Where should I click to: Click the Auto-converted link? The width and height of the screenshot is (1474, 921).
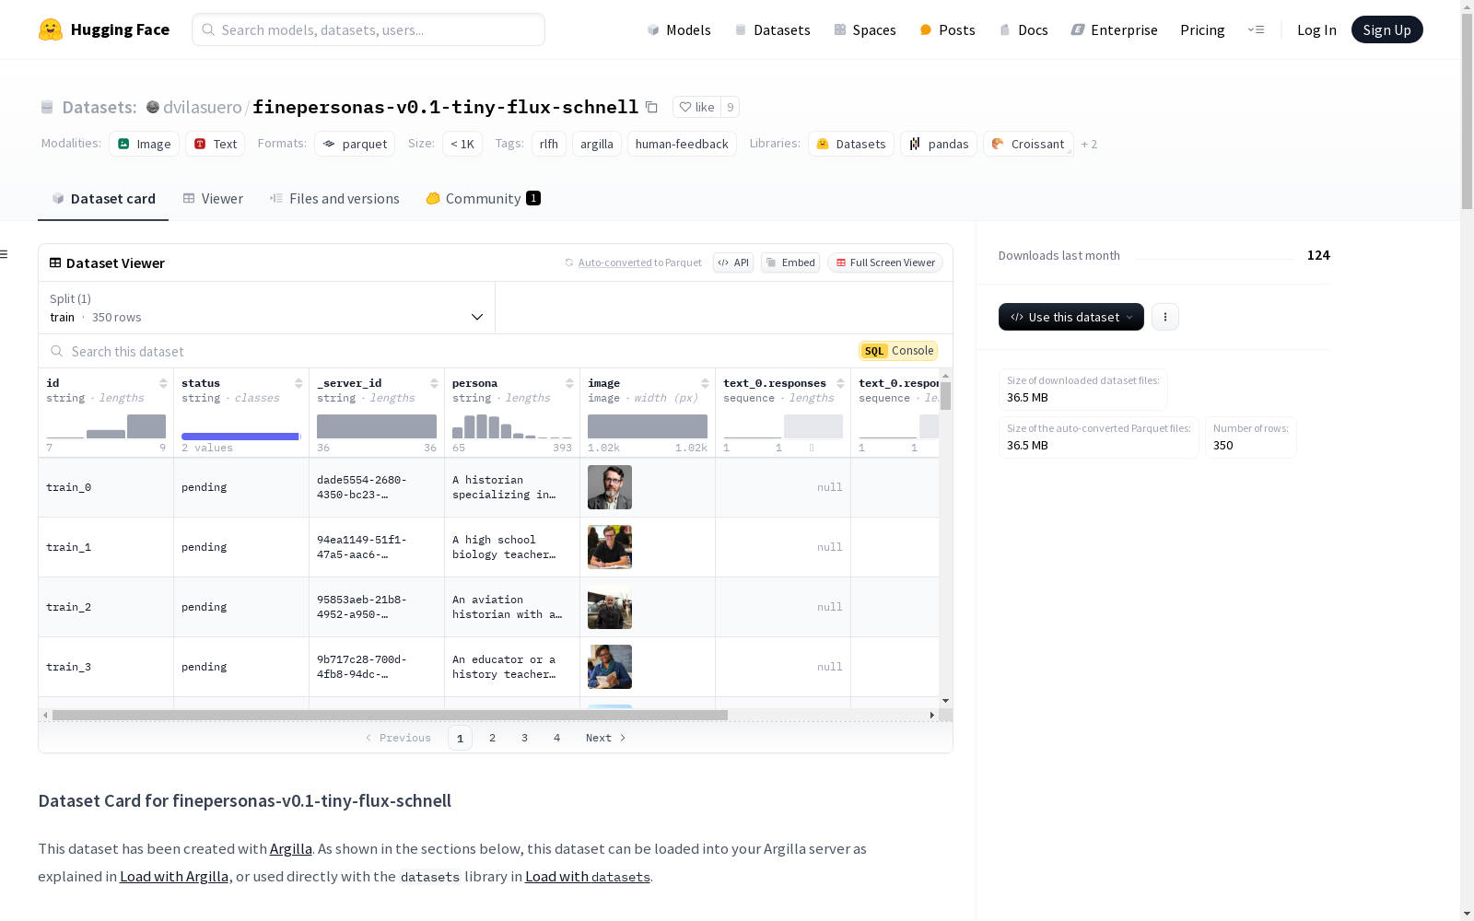(x=614, y=262)
